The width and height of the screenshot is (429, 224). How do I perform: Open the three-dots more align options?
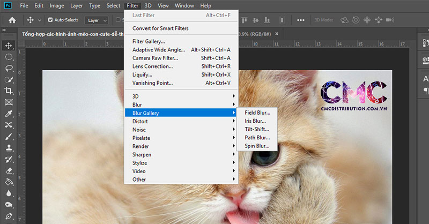coord(301,20)
